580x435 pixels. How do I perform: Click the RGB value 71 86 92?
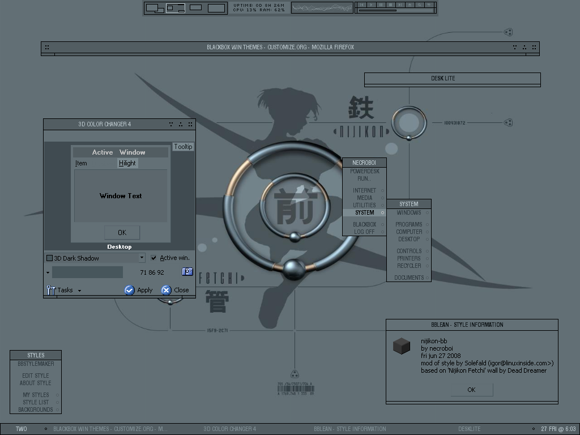tap(152, 272)
